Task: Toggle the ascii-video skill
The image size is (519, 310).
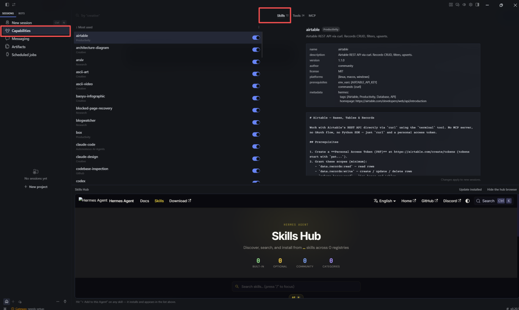Action: [x=256, y=86]
